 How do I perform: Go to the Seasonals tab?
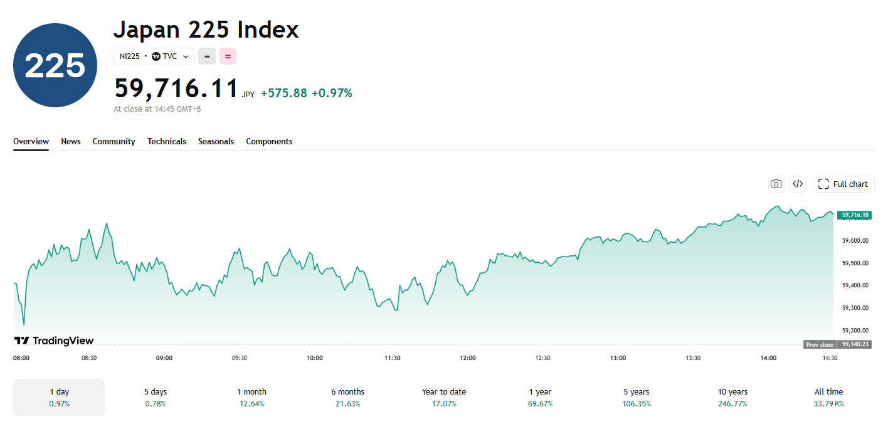click(x=216, y=142)
